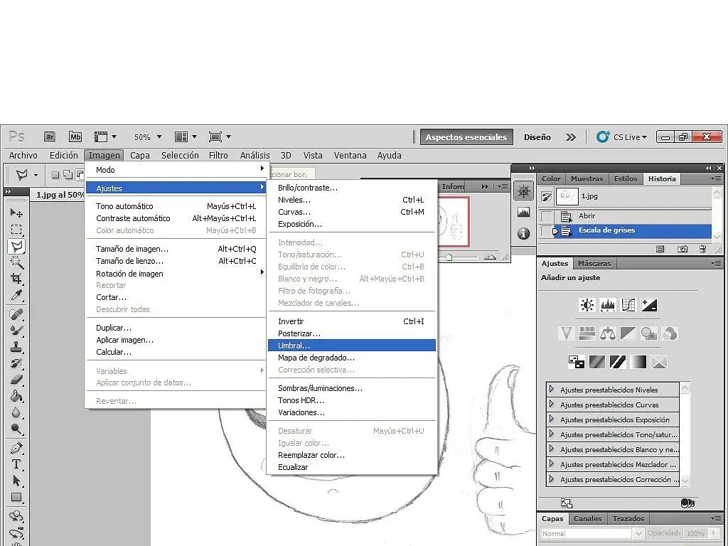Set history brush source for Escala de grises
Image resolution: width=728 pixels, height=546 pixels.
click(x=547, y=231)
